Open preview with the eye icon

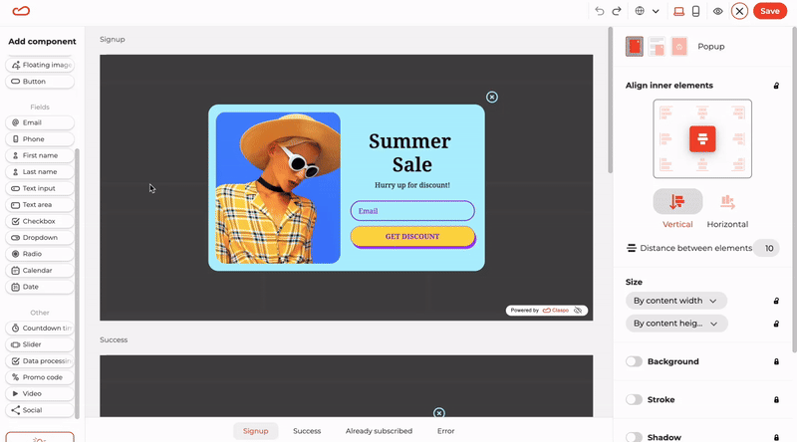717,11
